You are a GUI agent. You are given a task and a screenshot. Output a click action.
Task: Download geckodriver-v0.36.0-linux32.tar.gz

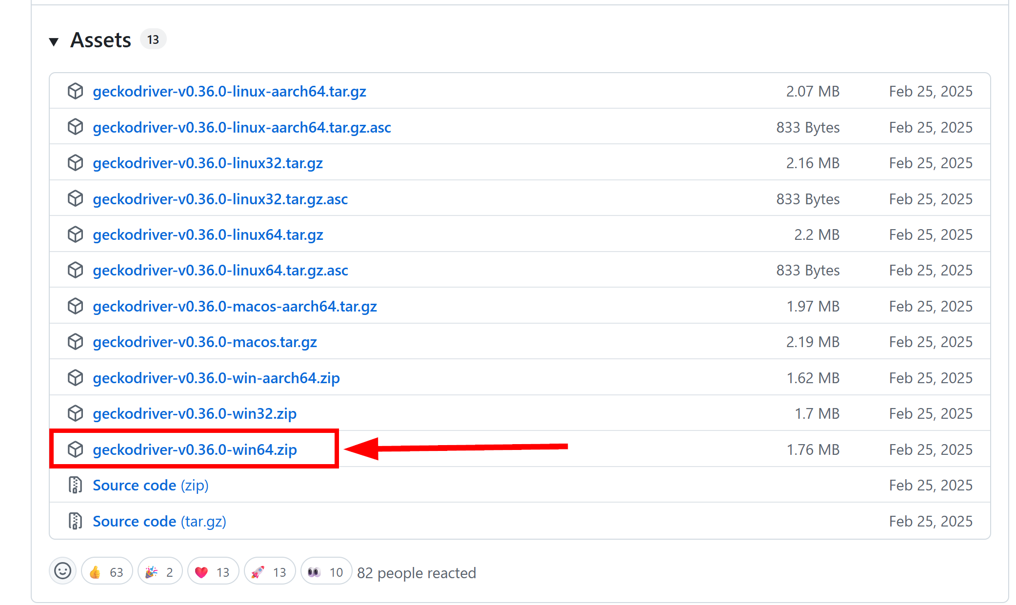(x=208, y=163)
